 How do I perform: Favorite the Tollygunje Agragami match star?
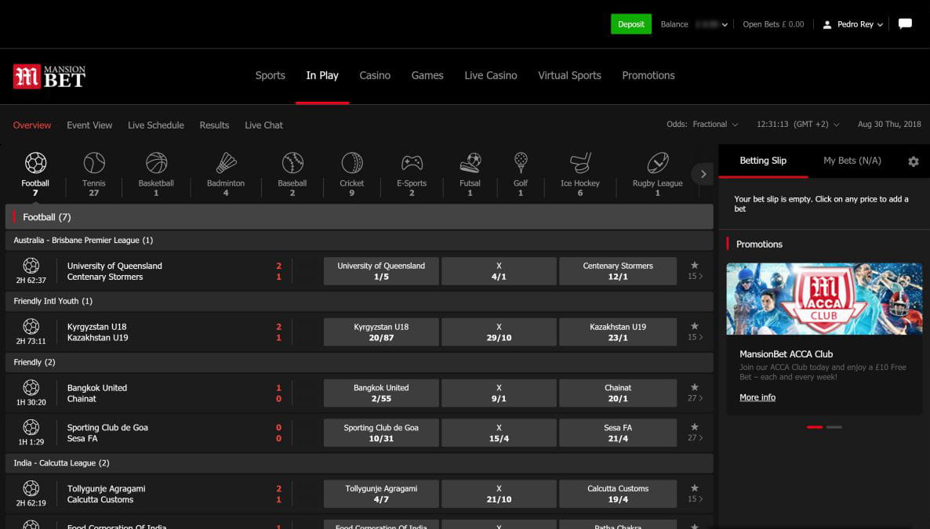[x=695, y=488]
